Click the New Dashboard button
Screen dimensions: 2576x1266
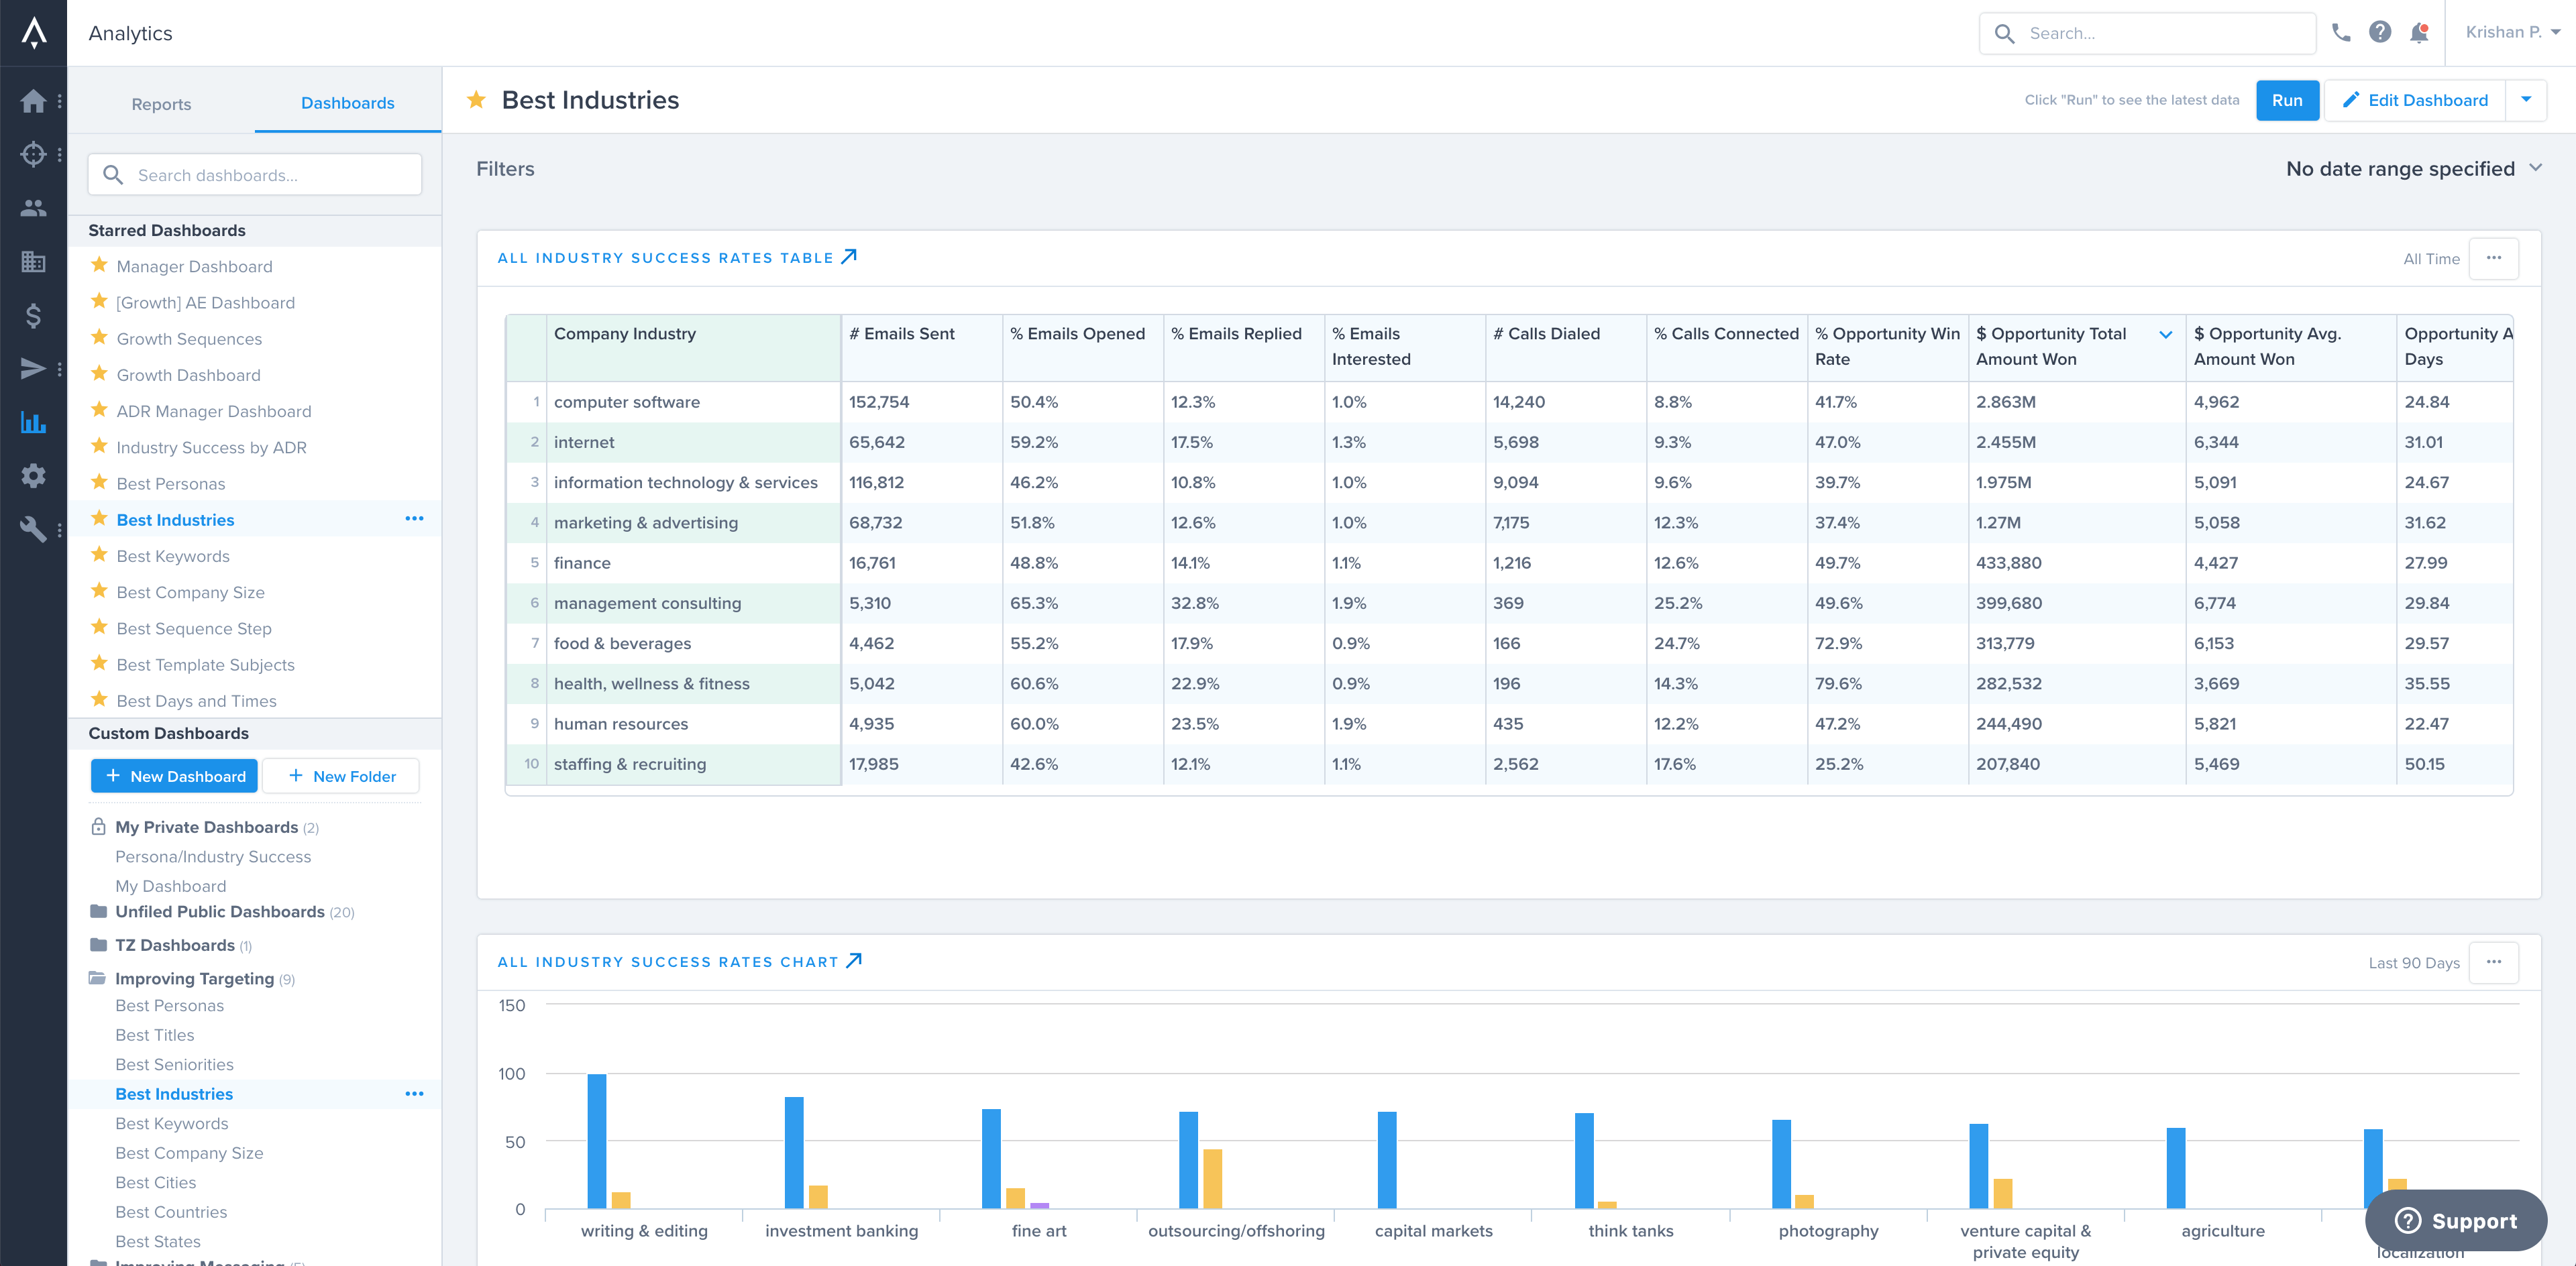175,776
